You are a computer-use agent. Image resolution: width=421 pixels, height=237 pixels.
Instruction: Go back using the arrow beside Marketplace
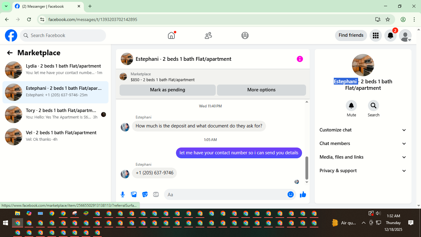(x=10, y=53)
